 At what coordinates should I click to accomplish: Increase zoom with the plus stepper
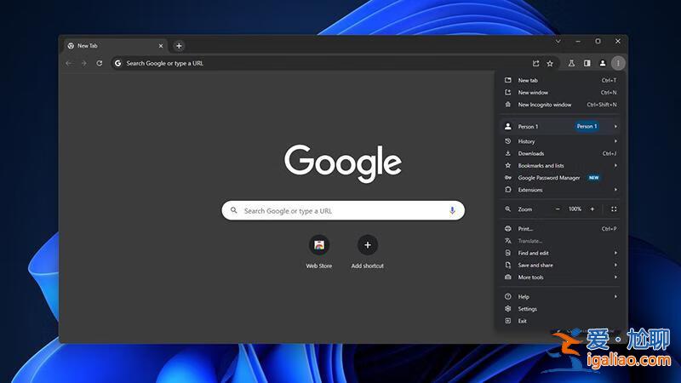point(592,209)
